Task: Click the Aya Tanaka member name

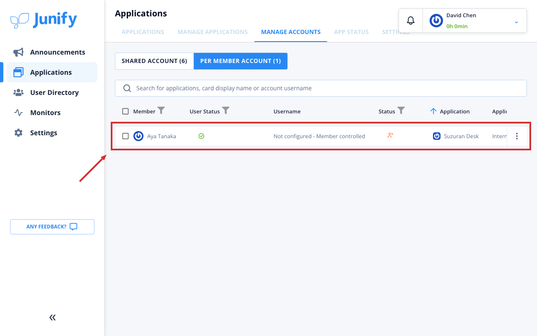Action: click(162, 136)
